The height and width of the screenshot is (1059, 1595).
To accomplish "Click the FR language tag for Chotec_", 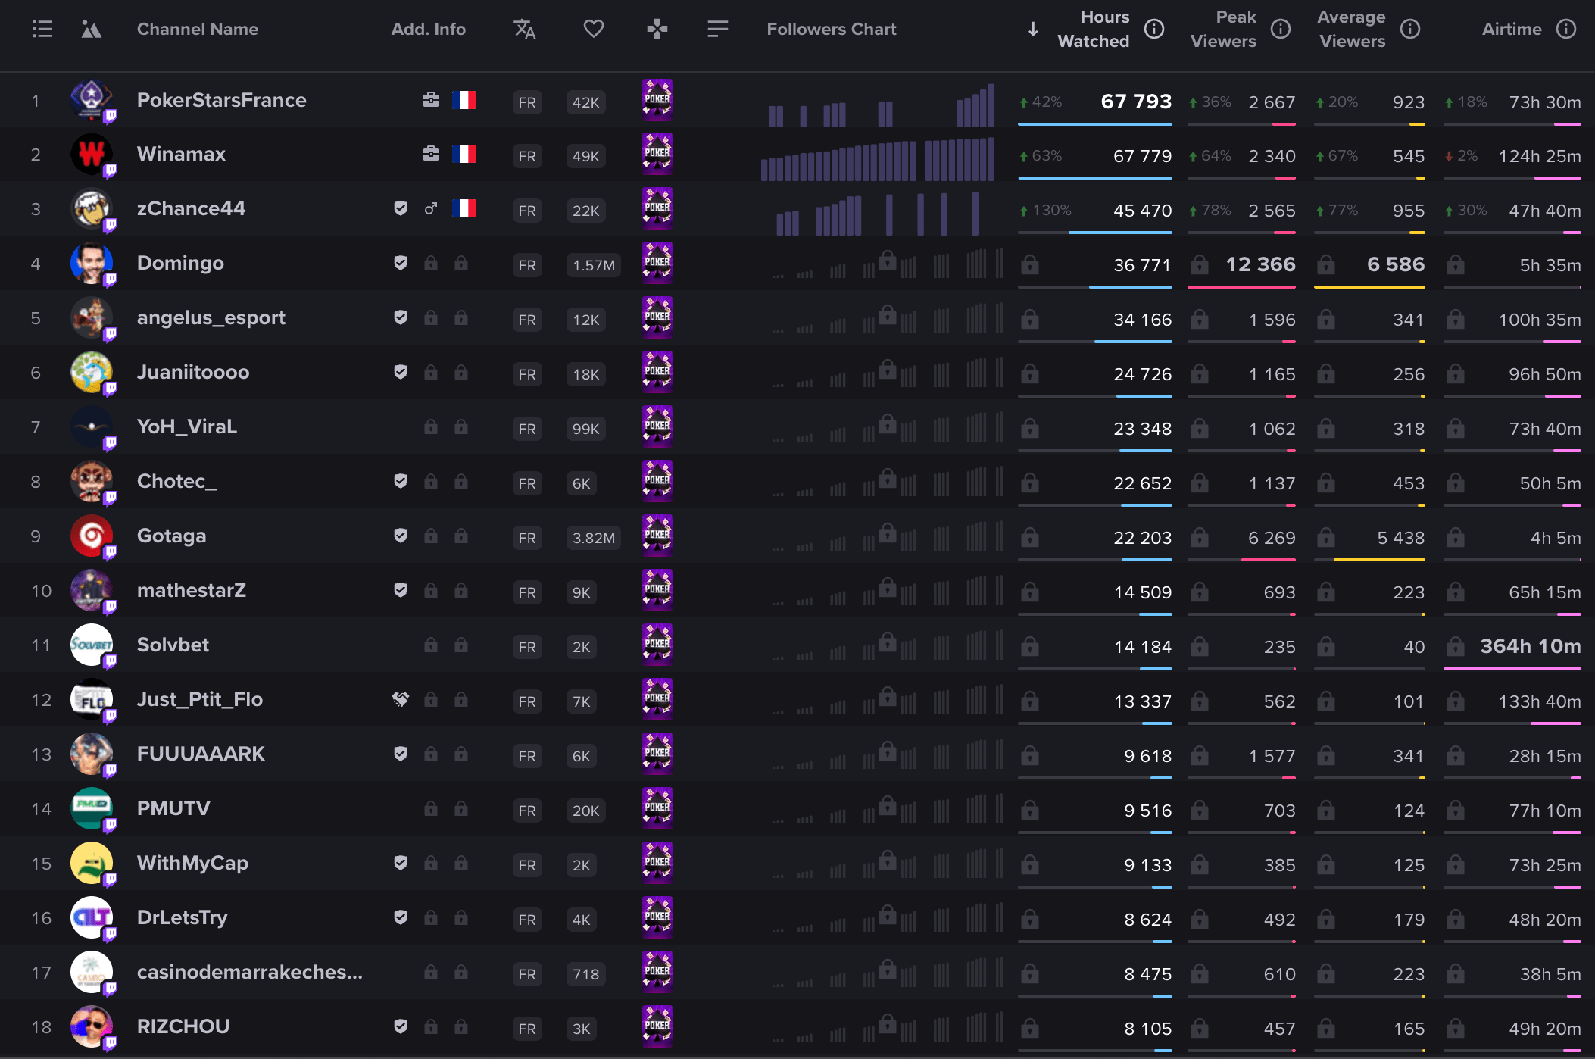I will pos(527,483).
